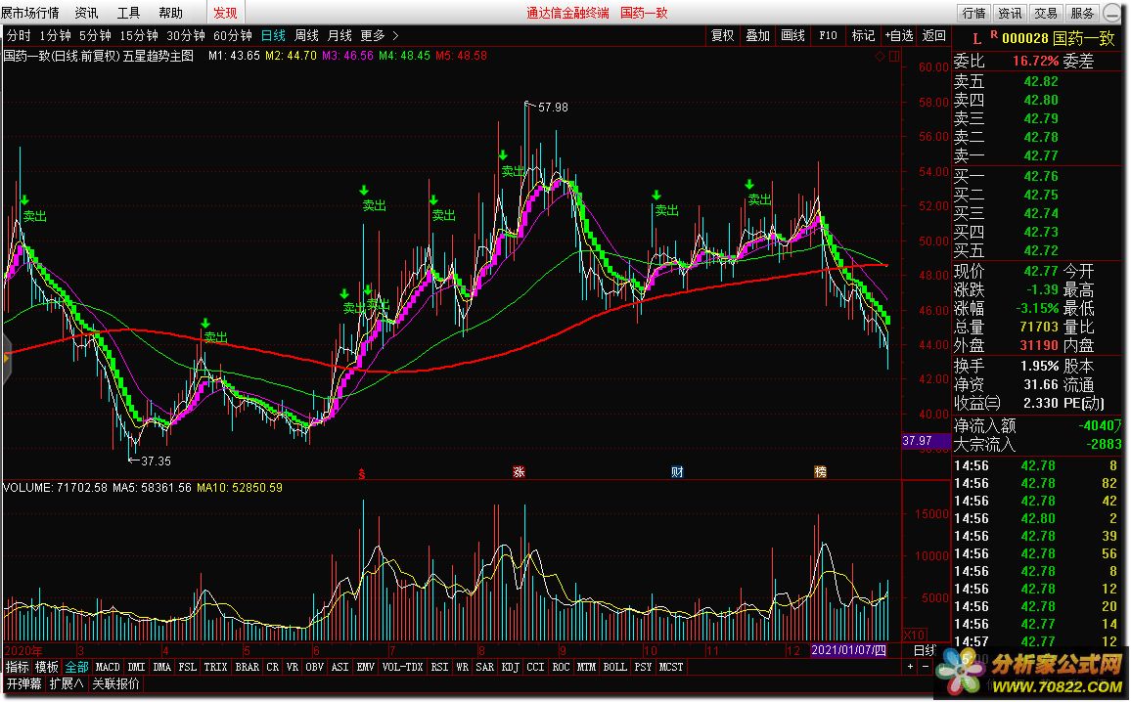Click the 行情 button top right
1131x702 pixels.
(x=973, y=13)
